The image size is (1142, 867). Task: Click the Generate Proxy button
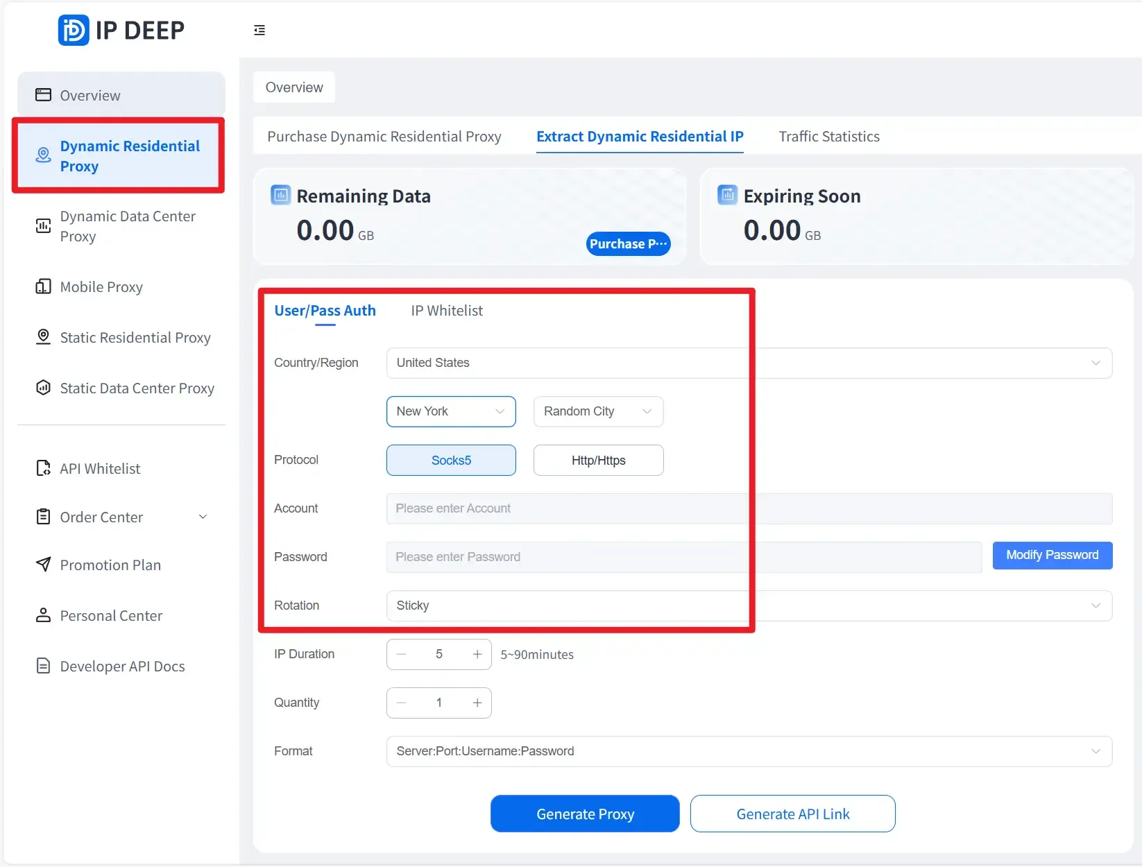tap(584, 813)
